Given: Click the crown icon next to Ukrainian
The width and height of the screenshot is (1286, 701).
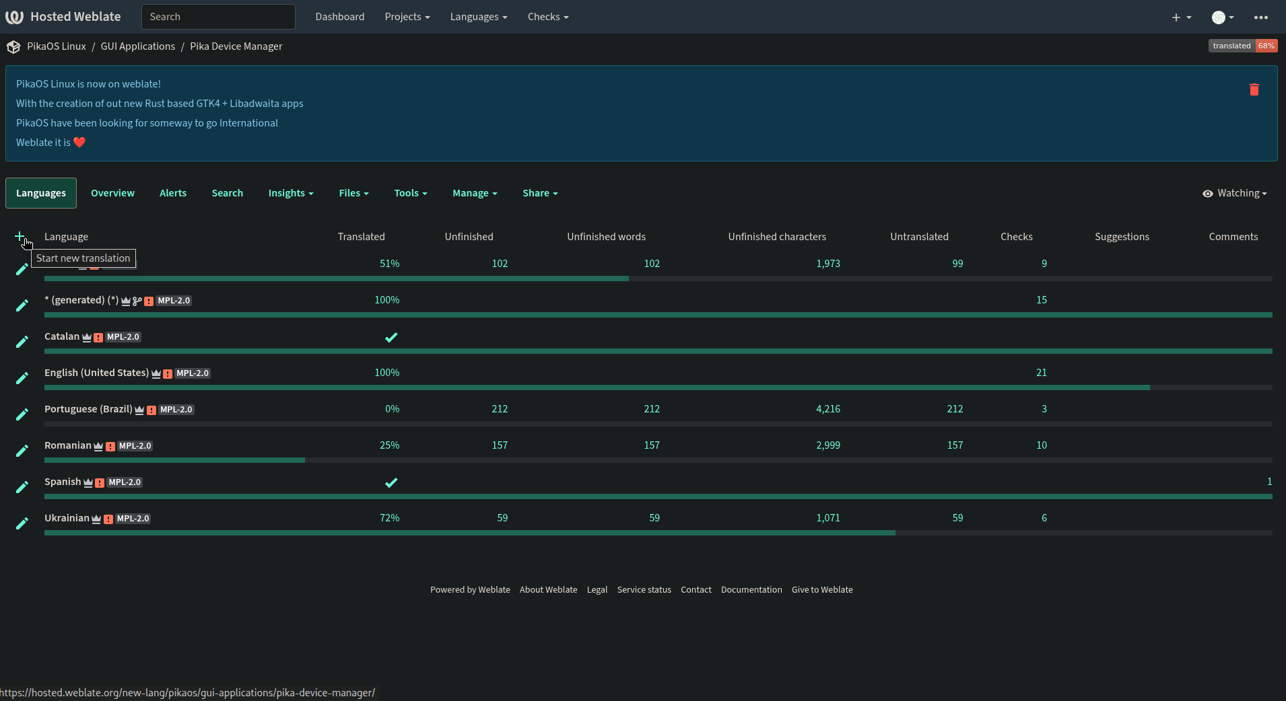Looking at the screenshot, I should click(96, 519).
